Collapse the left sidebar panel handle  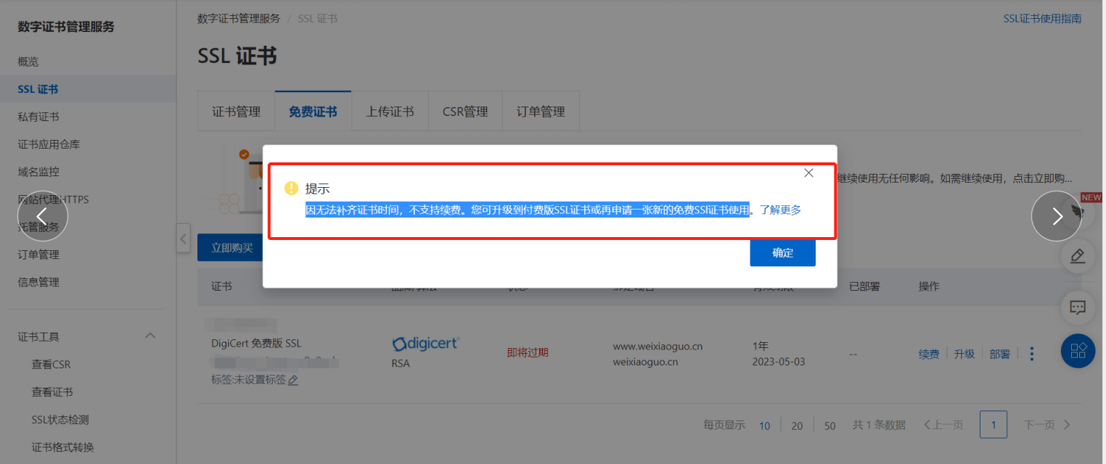184,239
